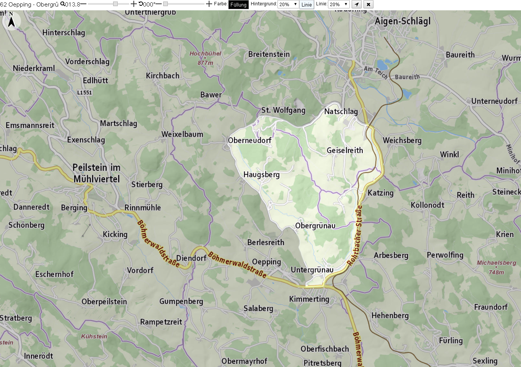This screenshot has height=367, width=521.
Task: Click the rotation plus icon
Action: click(x=209, y=4)
